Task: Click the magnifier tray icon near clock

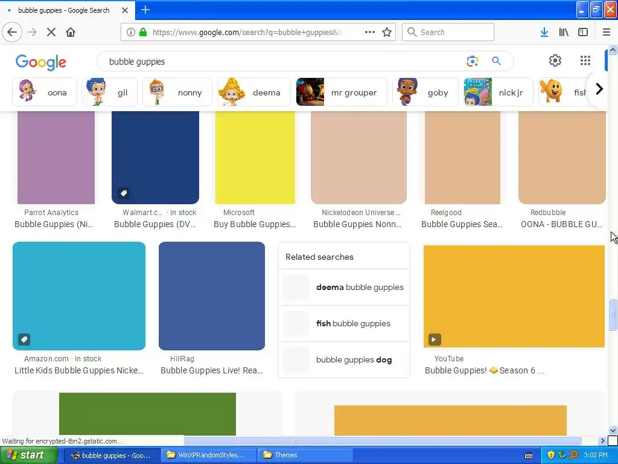Action: point(573,455)
